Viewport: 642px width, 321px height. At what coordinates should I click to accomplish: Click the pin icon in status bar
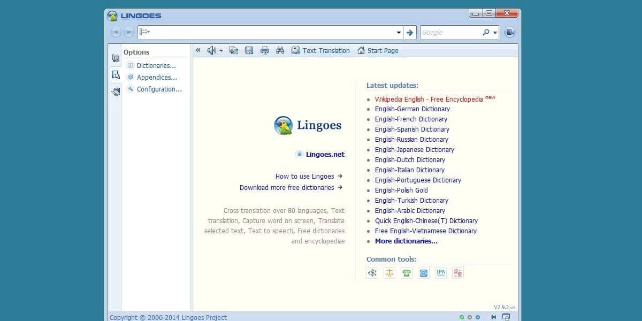(493, 317)
